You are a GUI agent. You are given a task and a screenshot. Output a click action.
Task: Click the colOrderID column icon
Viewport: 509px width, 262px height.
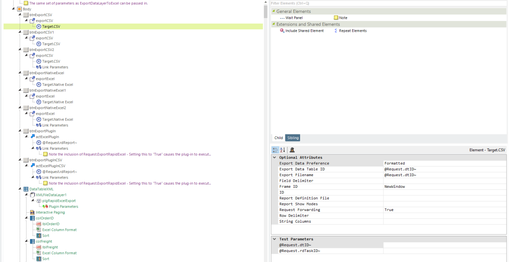click(33, 218)
